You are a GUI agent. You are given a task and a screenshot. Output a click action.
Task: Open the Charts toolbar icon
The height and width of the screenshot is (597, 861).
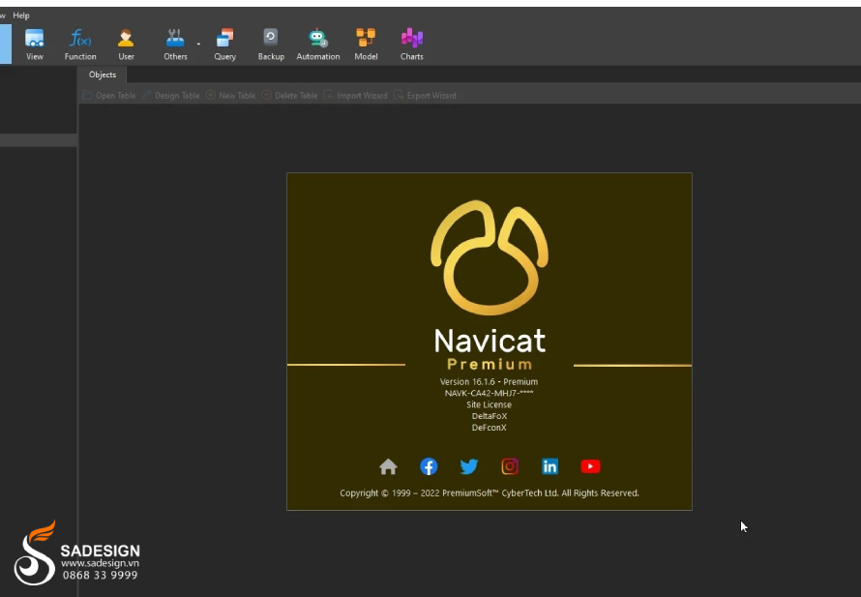(x=411, y=45)
